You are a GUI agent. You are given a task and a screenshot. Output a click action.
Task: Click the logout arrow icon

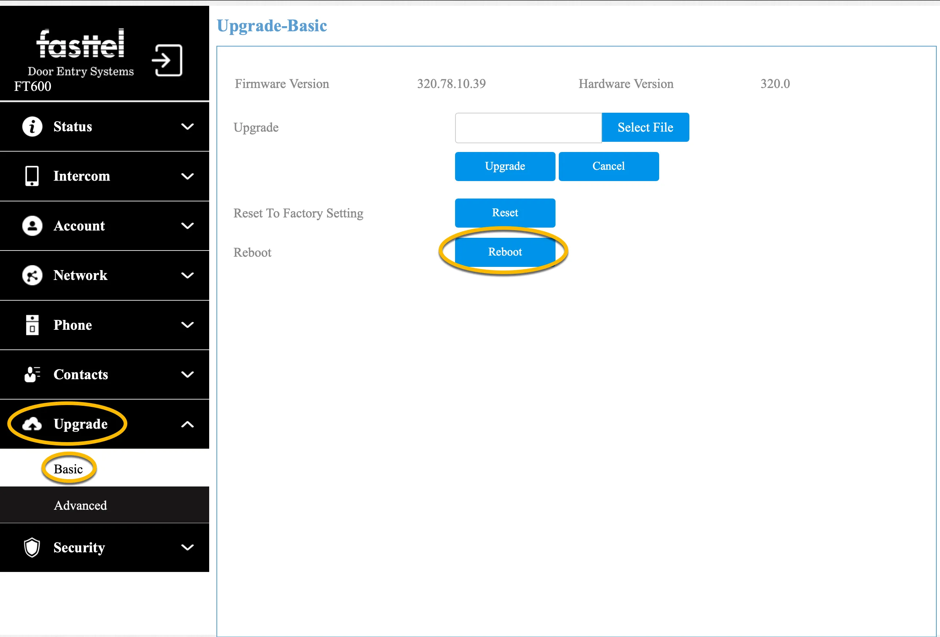[167, 61]
